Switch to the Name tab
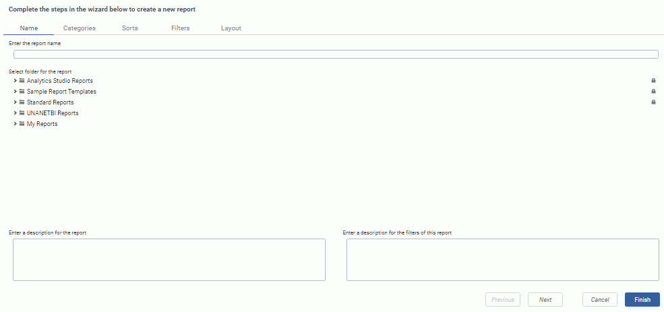Screen dimensions: 664x312 point(29,28)
